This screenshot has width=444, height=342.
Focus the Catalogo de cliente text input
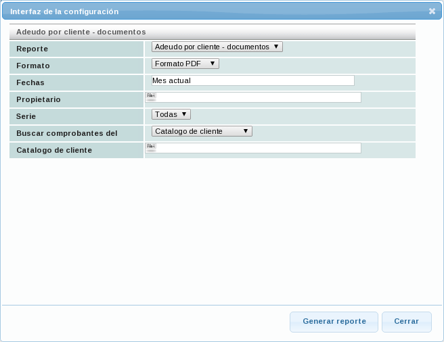[258, 148]
